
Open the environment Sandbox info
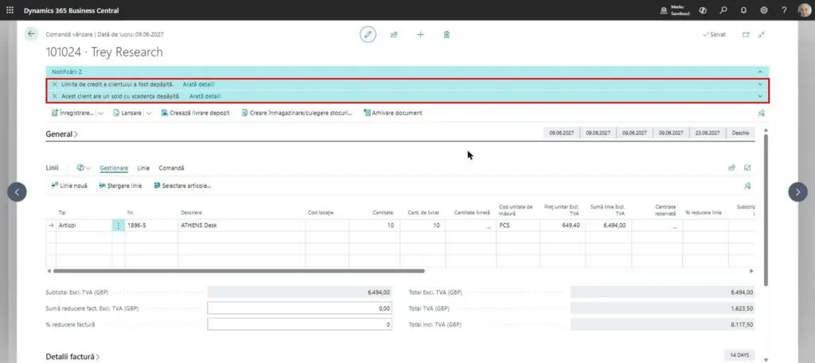(675, 10)
